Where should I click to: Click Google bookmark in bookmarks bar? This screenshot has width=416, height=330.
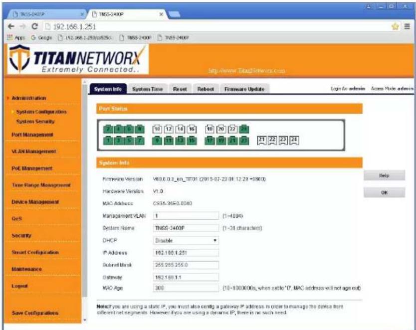pyautogui.click(x=41, y=38)
